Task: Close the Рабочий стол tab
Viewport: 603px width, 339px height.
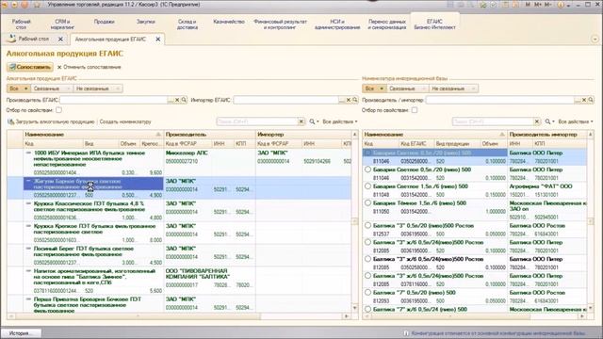Action: [60, 39]
